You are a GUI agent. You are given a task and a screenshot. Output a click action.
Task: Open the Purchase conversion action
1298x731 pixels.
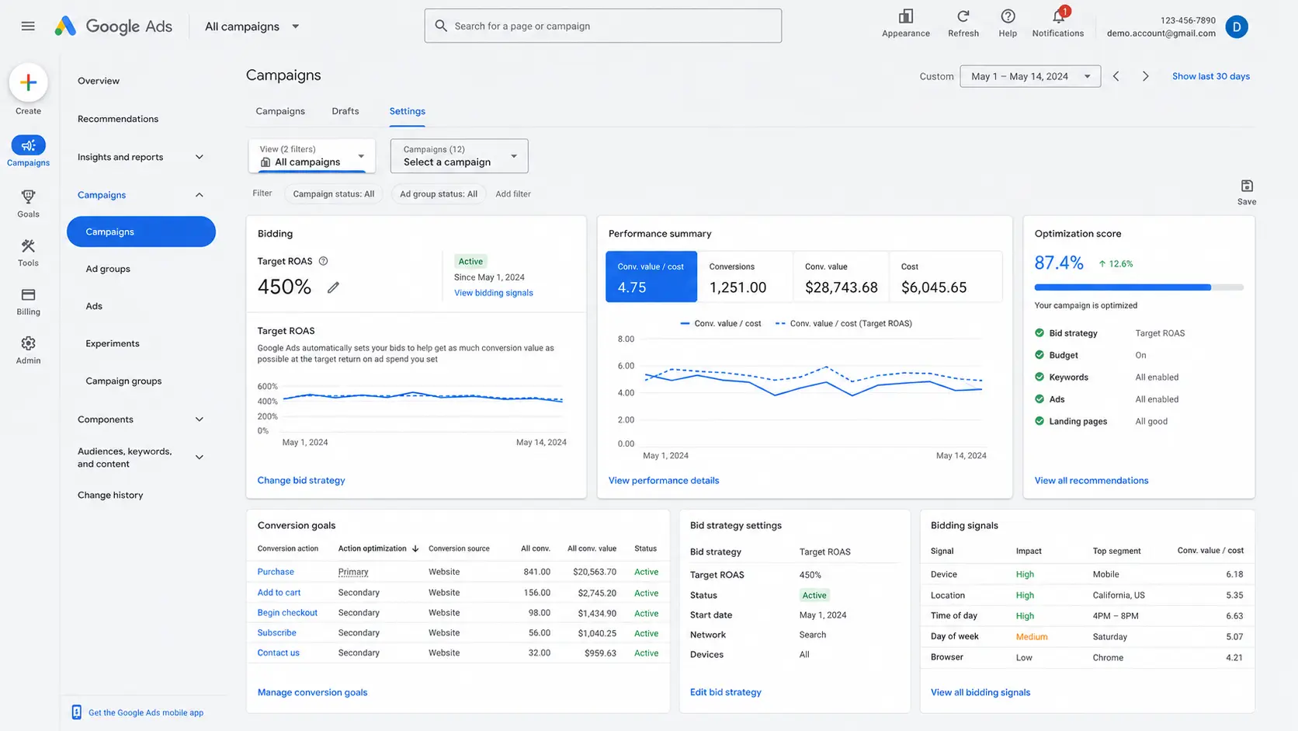276,572
